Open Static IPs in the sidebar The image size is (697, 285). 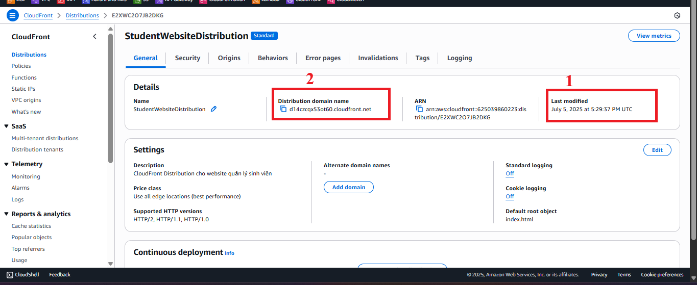click(23, 89)
